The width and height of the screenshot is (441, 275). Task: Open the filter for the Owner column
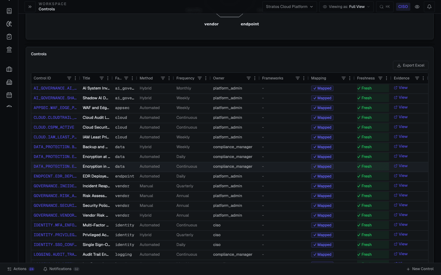(x=249, y=78)
